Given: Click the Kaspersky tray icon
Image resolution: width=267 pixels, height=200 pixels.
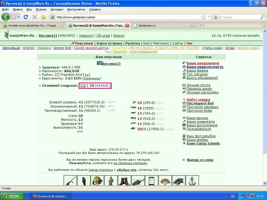Looking at the screenshot, I should (x=252, y=196).
